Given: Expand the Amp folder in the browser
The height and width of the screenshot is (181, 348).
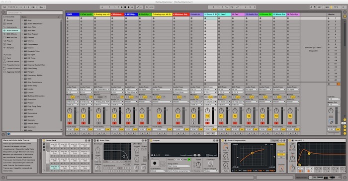Looking at the screenshot, I should 22,20.
